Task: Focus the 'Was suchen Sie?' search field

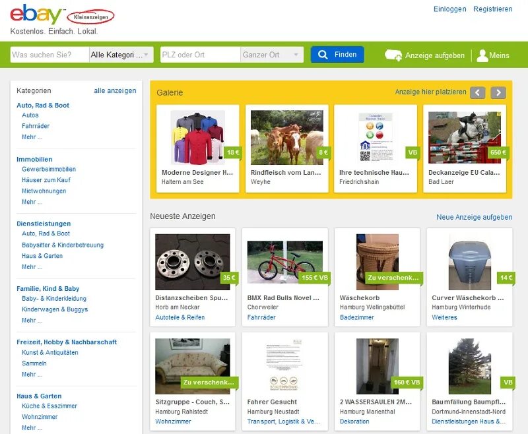Action: [50, 55]
